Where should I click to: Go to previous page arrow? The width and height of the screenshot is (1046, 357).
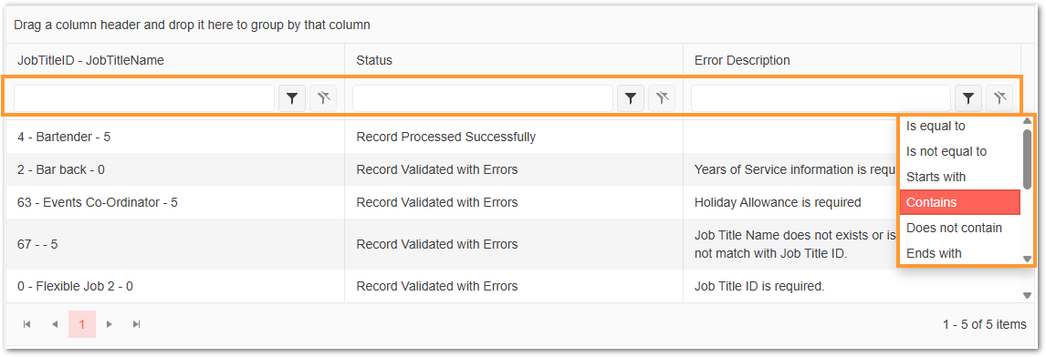click(55, 324)
